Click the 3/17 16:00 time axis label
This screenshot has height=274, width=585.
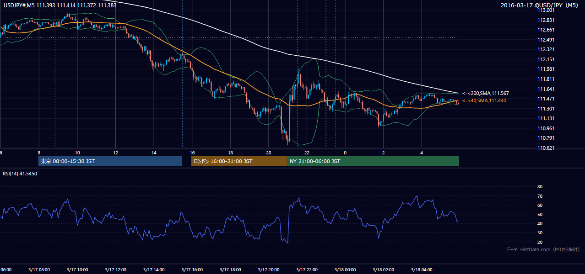point(192,269)
